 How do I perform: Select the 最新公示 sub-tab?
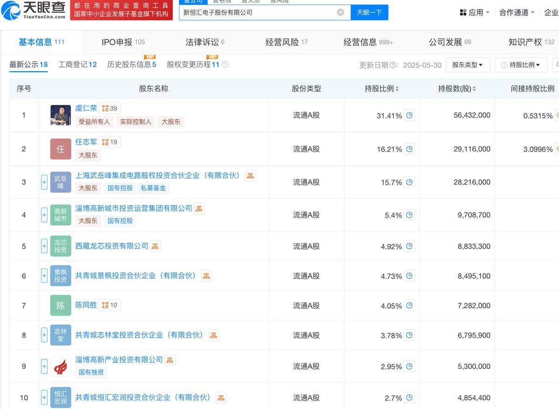28,65
